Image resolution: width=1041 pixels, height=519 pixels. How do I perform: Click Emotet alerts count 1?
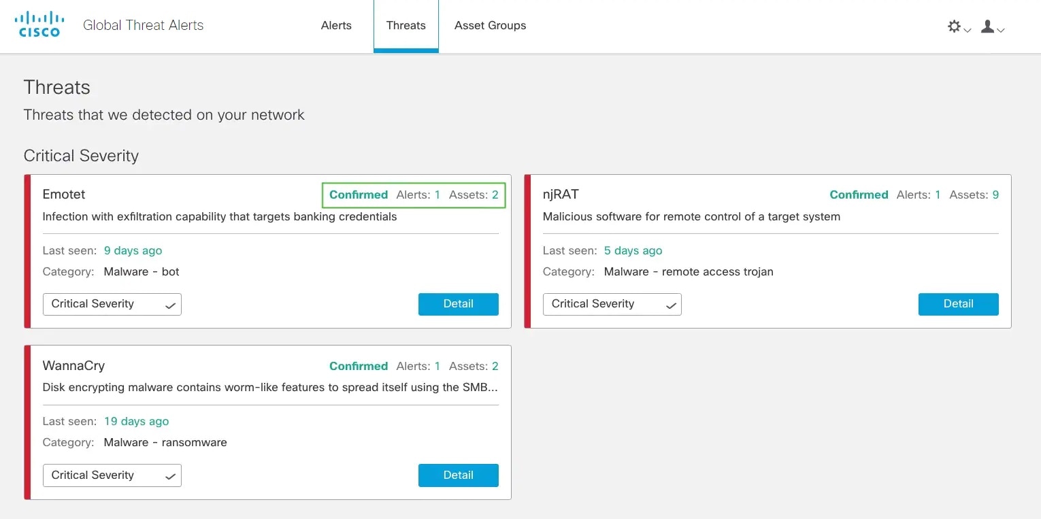tap(437, 195)
